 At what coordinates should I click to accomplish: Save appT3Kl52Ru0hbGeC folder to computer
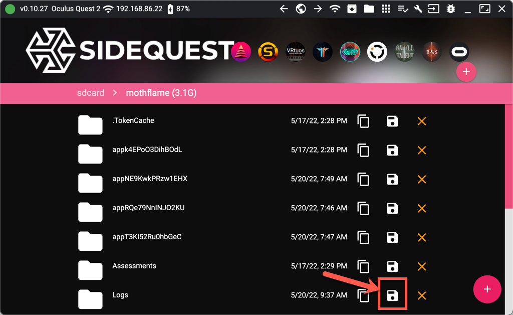point(392,237)
